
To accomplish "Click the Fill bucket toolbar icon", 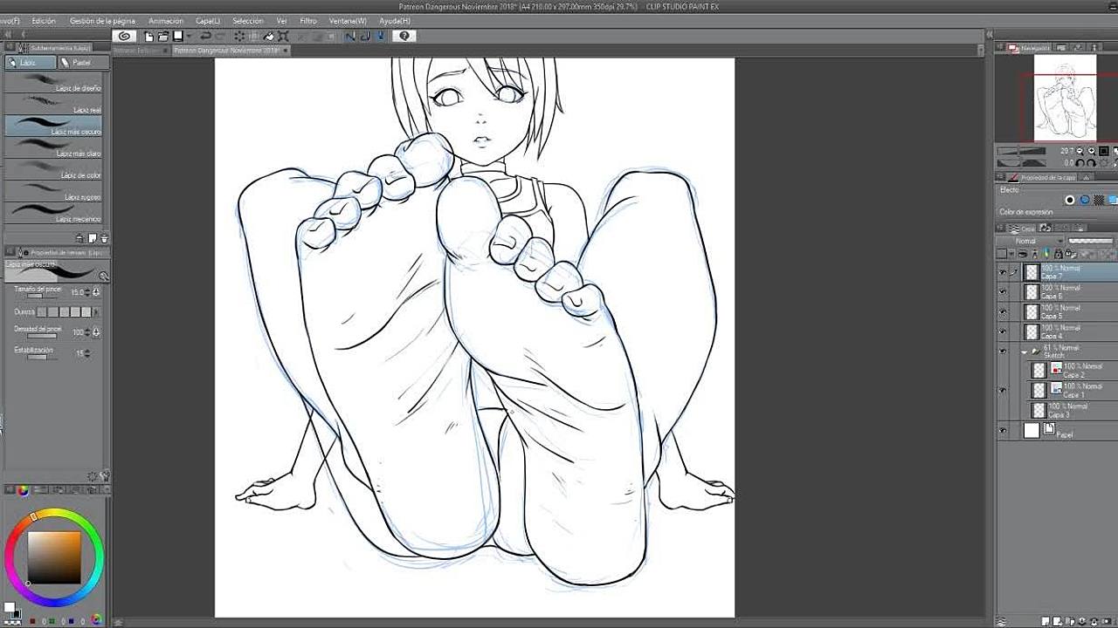I will 269,36.
